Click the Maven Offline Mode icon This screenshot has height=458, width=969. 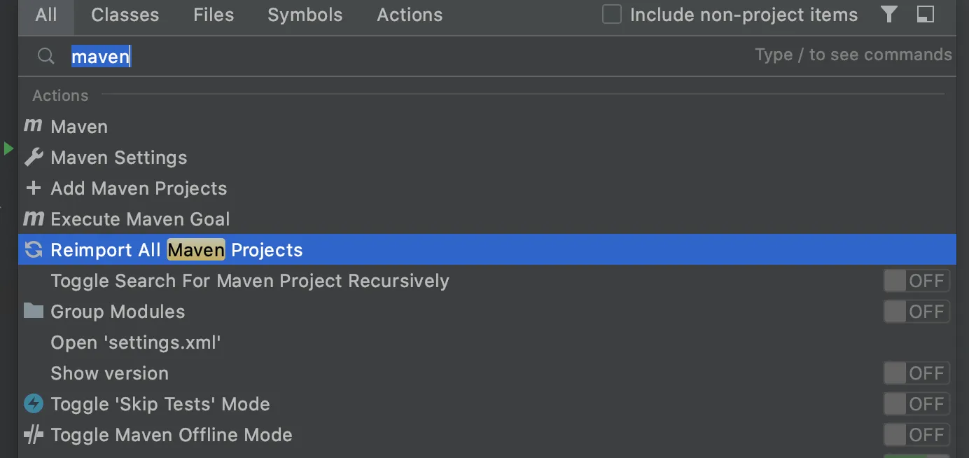point(33,435)
